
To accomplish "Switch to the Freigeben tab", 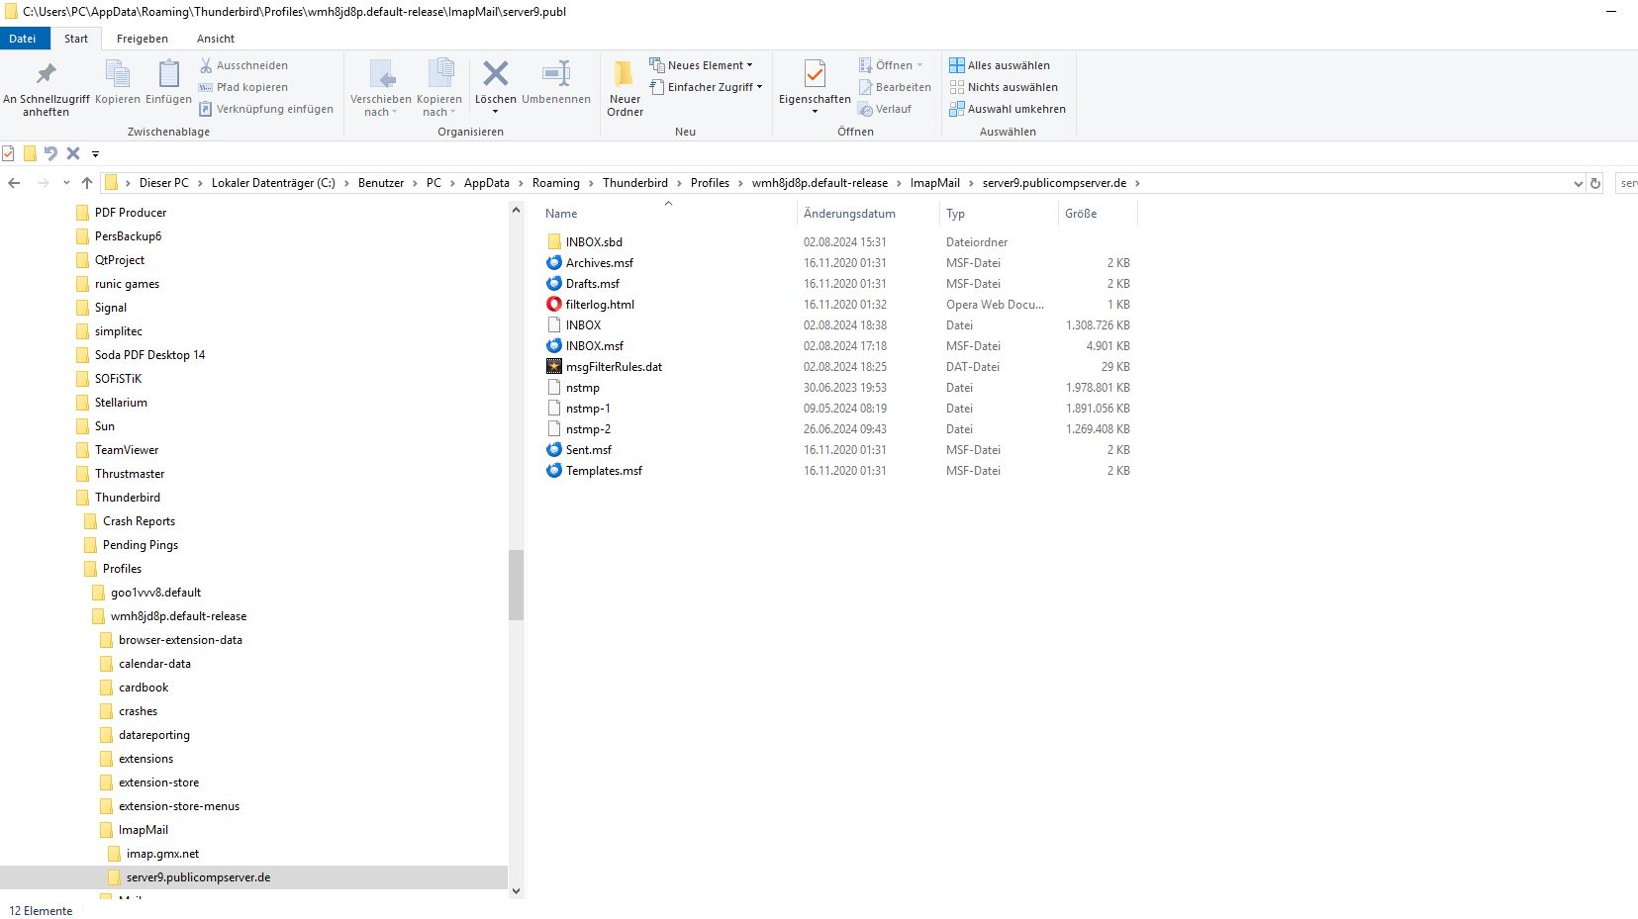I will pyautogui.click(x=142, y=39).
